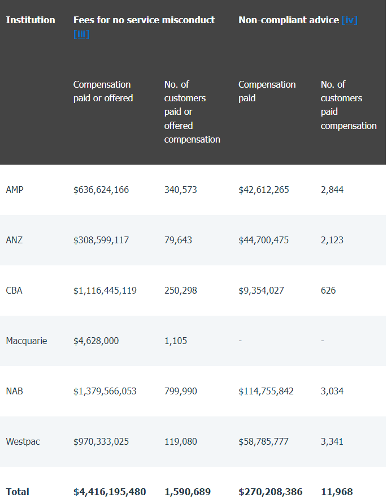Select the Macquarie institution cell
Image resolution: width=387 pixels, height=503 pixels.
[x=27, y=341]
